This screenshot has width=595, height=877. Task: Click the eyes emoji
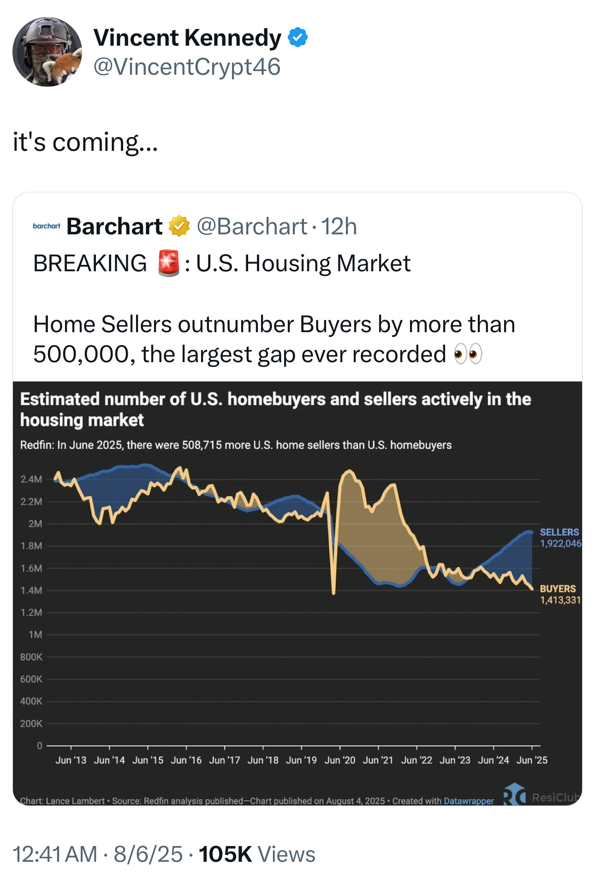coord(468,354)
